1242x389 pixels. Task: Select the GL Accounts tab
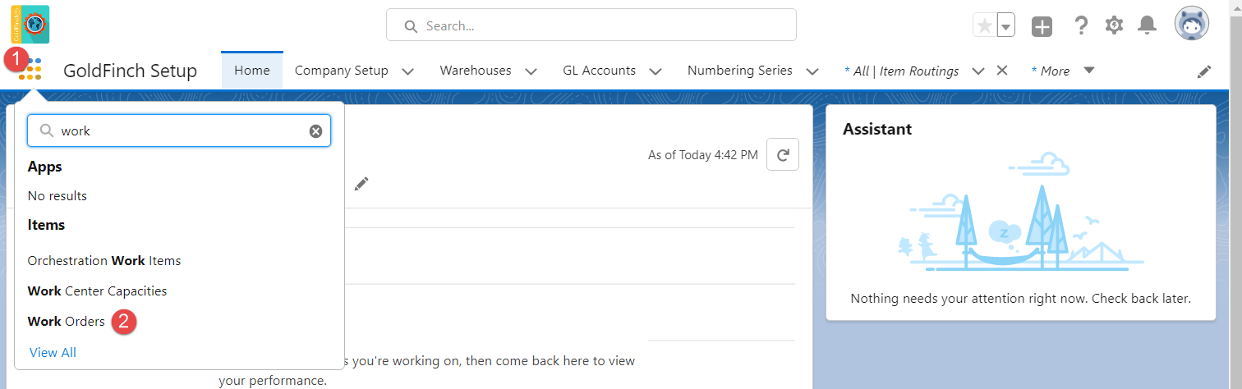click(600, 71)
